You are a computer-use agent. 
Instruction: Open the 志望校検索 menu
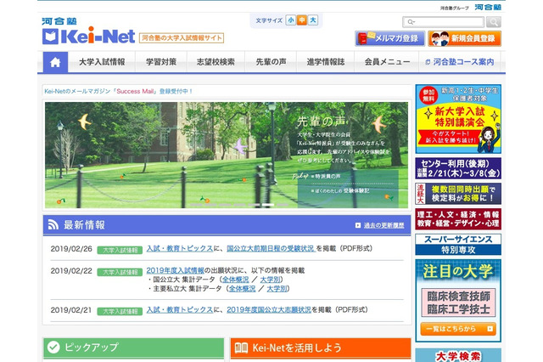[216, 62]
